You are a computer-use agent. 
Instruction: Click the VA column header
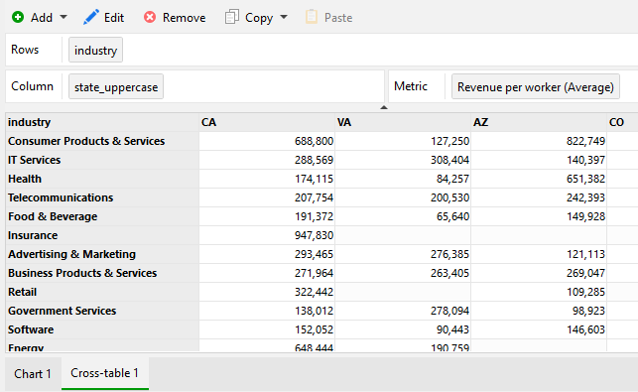click(403, 122)
